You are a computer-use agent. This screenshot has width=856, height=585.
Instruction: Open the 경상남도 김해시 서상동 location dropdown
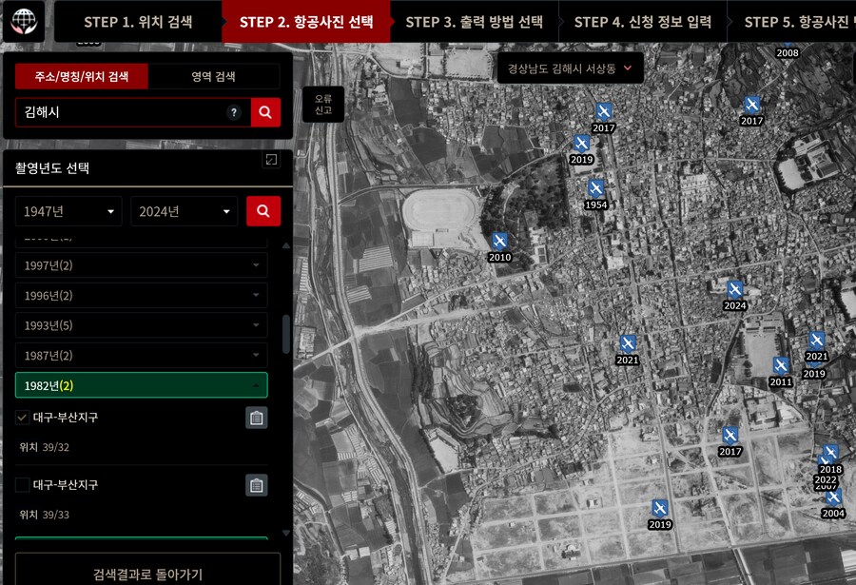570,68
